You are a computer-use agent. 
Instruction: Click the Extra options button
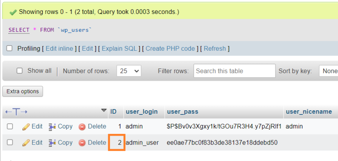[23, 91]
